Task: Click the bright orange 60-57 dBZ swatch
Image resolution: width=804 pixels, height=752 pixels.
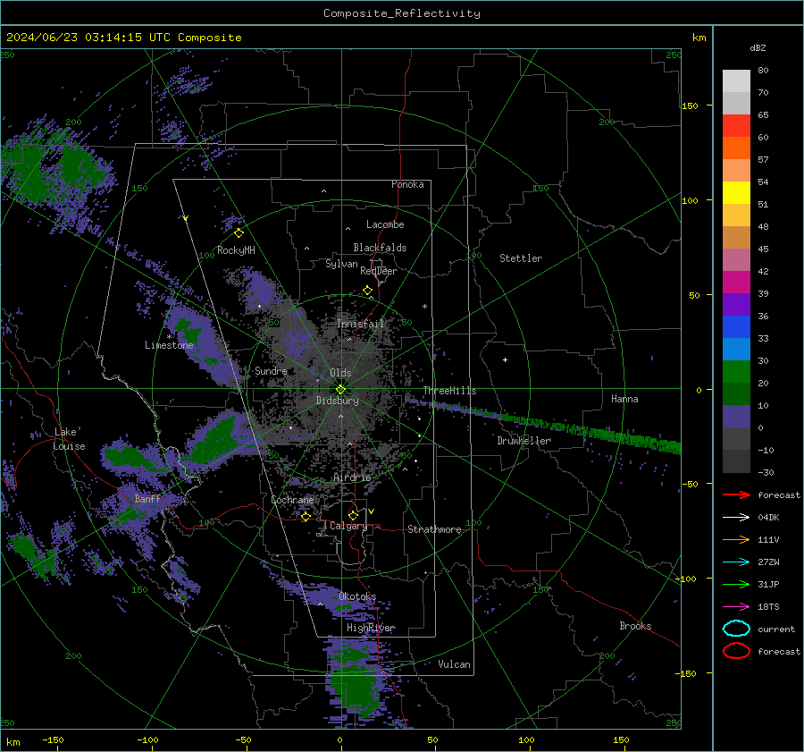Action: (736, 148)
